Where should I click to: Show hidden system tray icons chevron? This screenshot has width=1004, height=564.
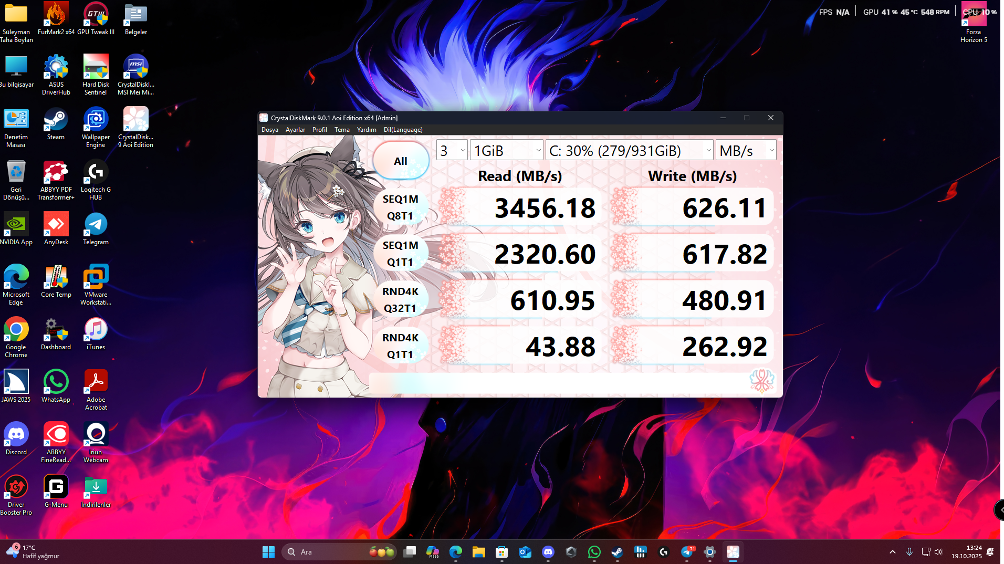[x=892, y=552]
